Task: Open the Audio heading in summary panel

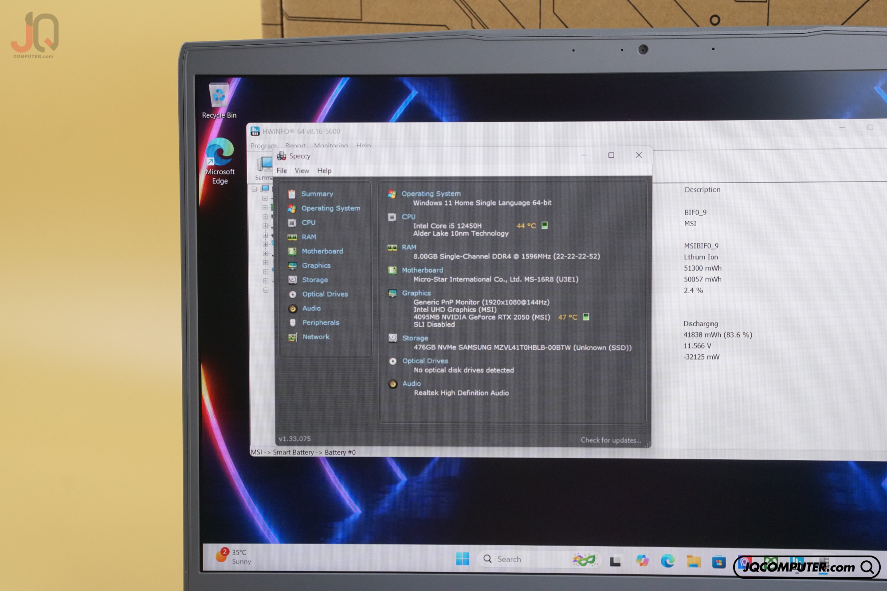Action: coord(412,384)
